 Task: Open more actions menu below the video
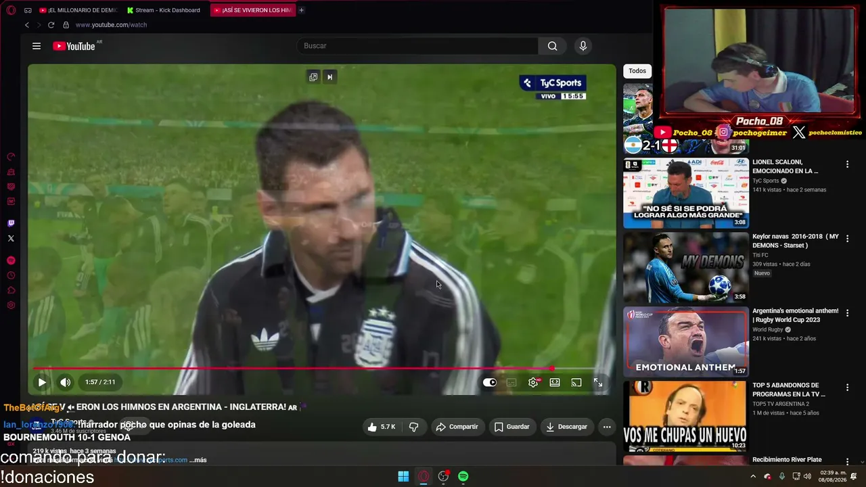pos(607,427)
